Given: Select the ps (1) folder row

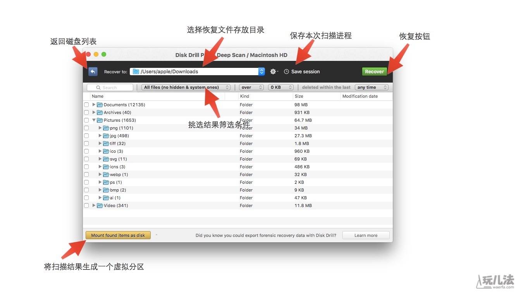Looking at the screenshot, I should (x=237, y=182).
